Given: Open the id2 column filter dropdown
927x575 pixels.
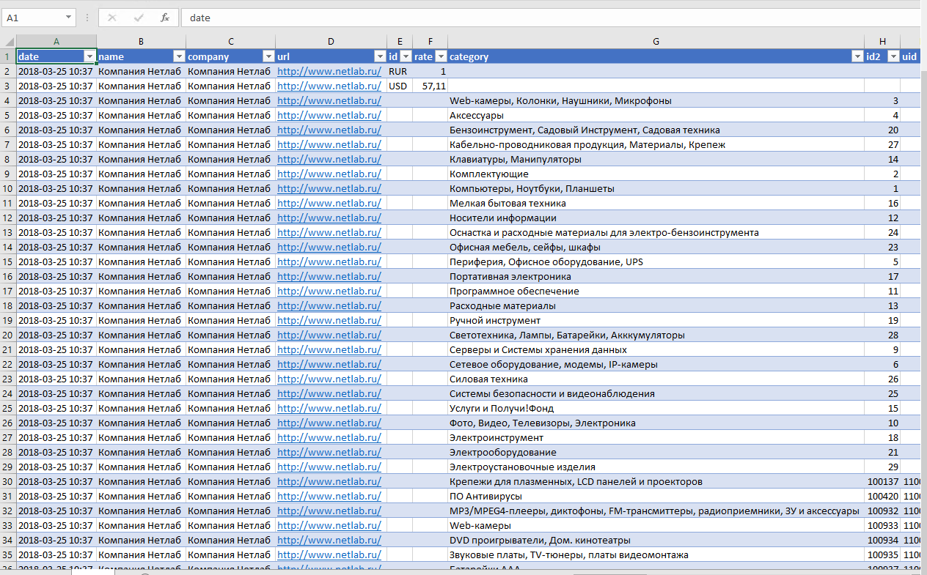Looking at the screenshot, I should pyautogui.click(x=893, y=56).
